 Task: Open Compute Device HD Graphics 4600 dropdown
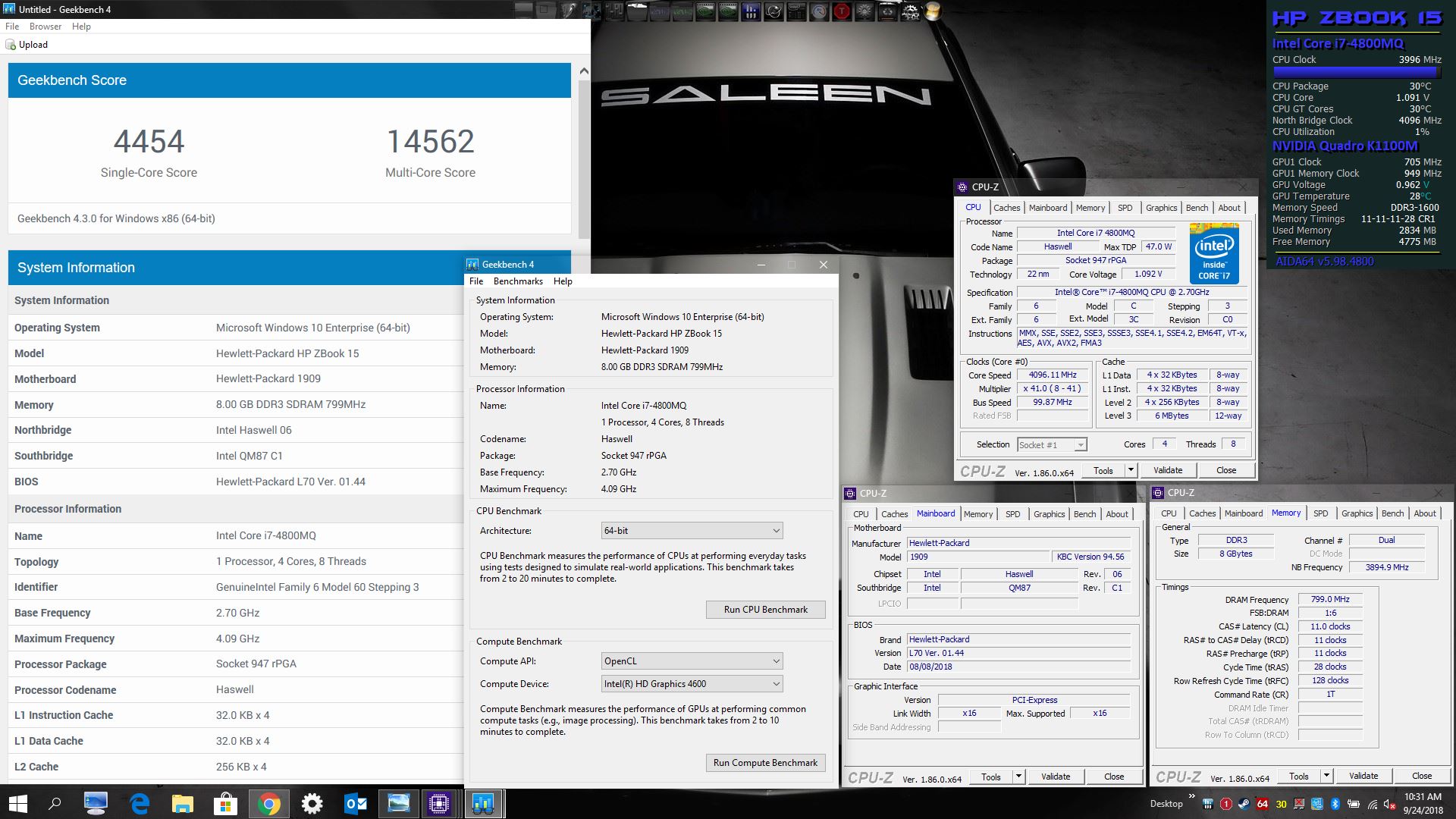(x=692, y=684)
